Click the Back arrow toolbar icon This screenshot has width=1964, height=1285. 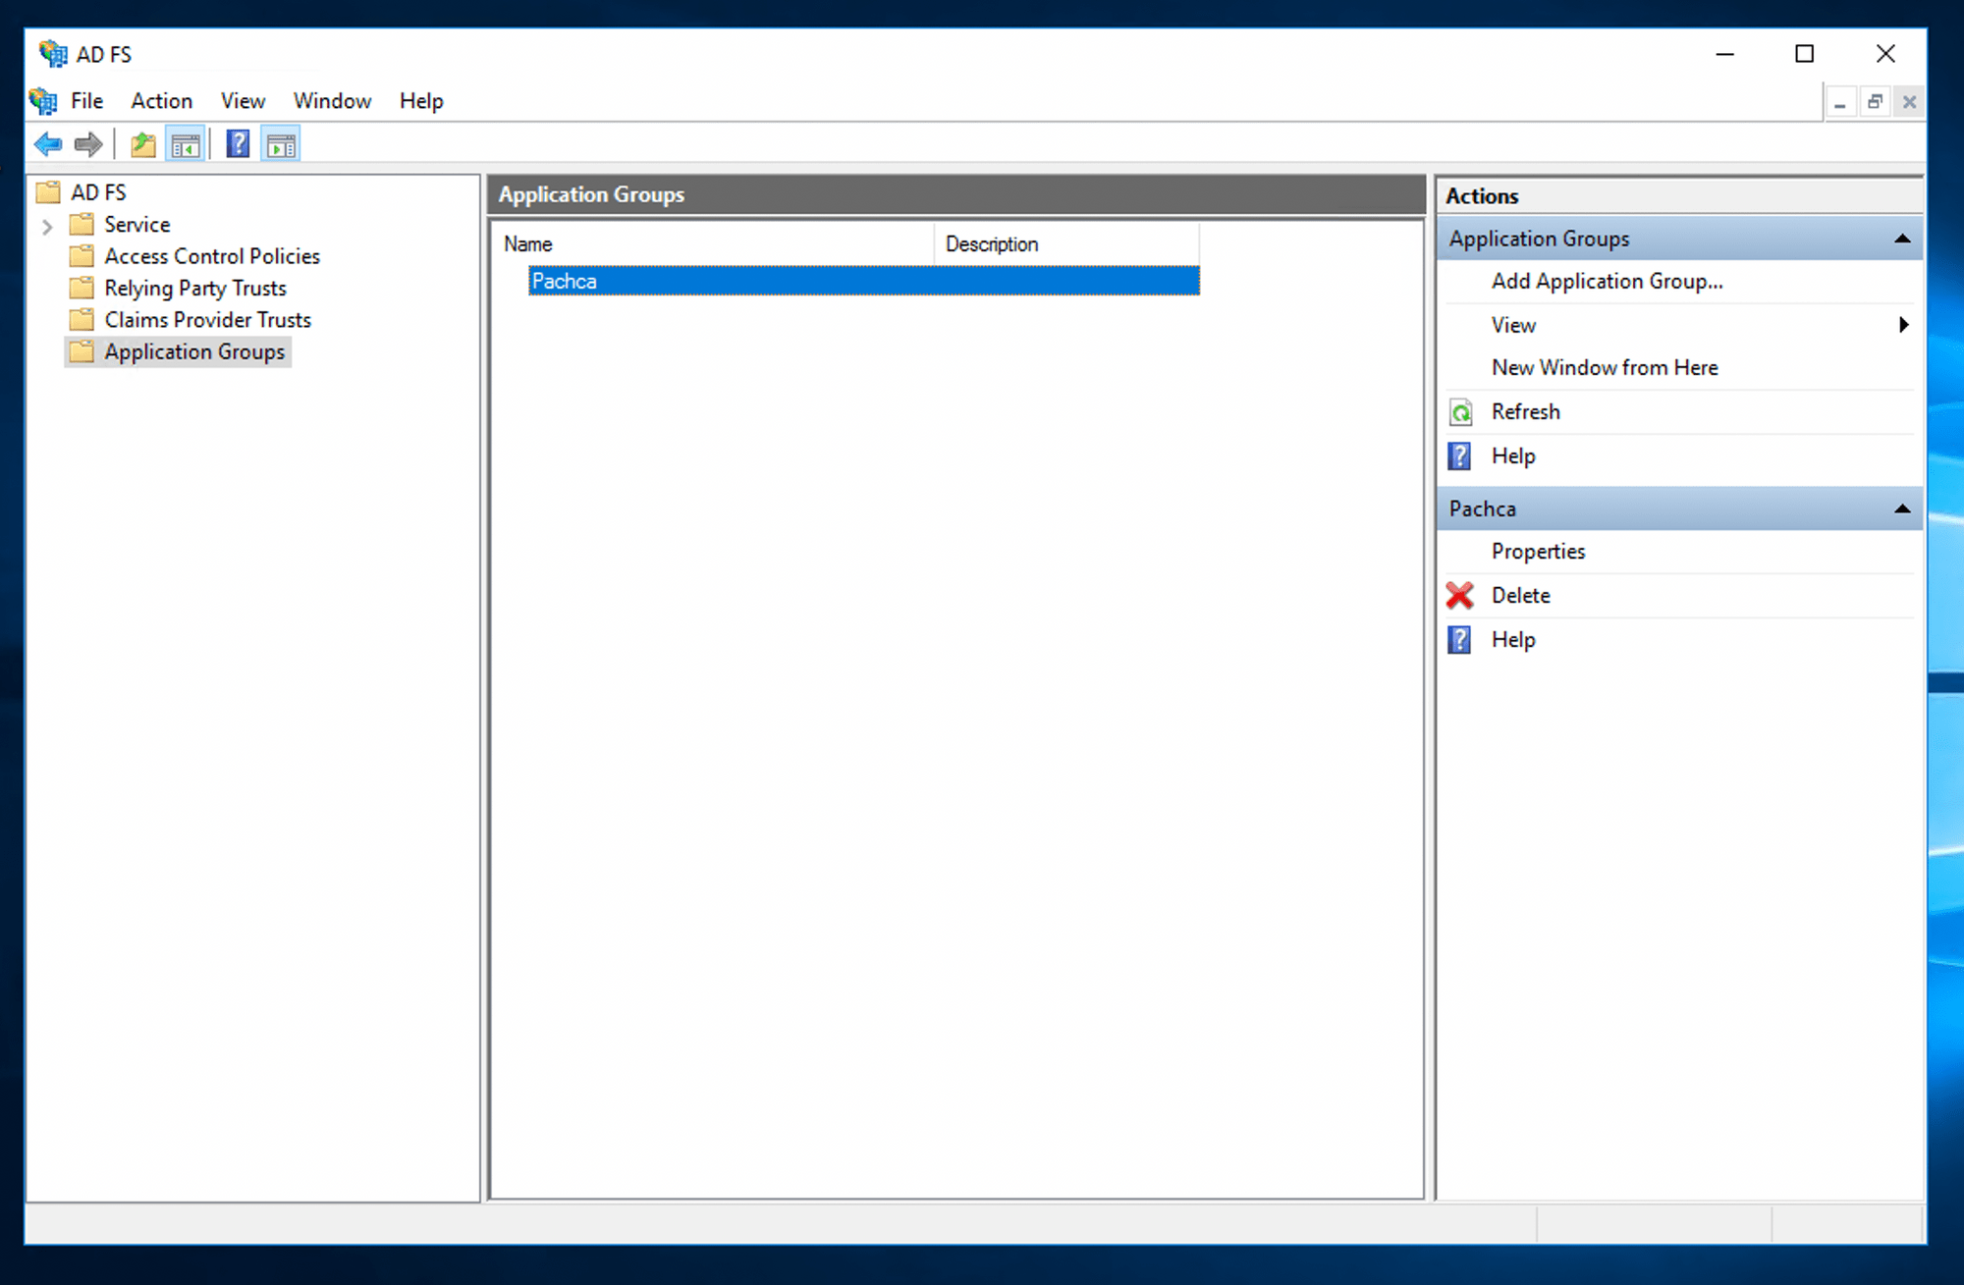click(48, 145)
